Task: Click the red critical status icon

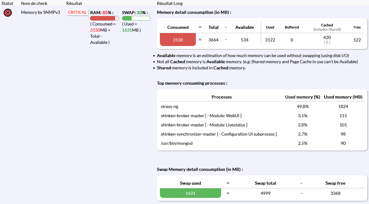Action: point(8,13)
